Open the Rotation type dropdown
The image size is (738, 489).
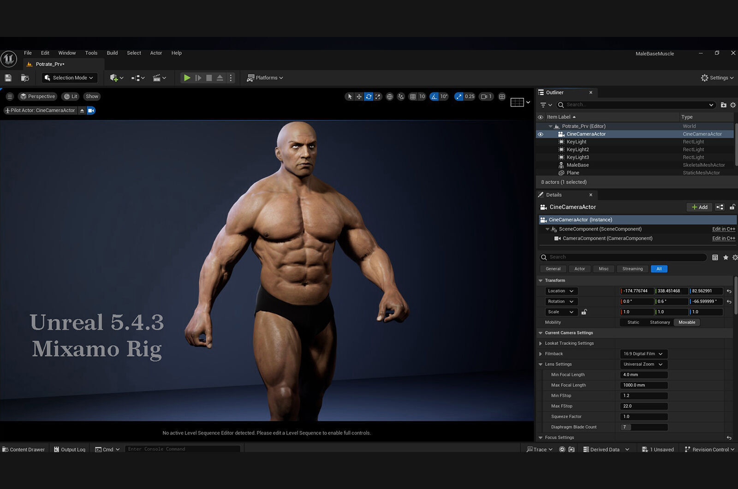coord(561,302)
